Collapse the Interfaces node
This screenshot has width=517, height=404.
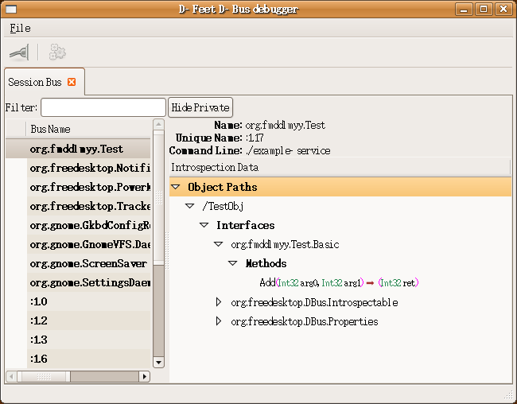click(204, 225)
